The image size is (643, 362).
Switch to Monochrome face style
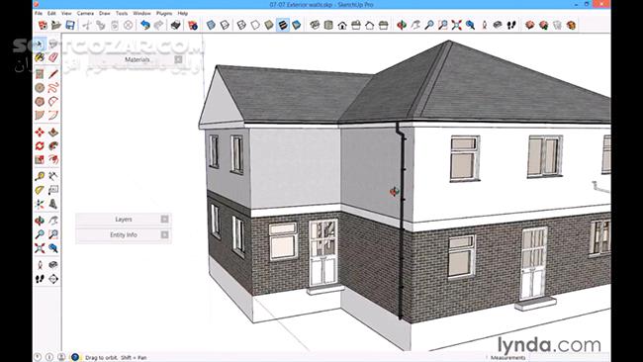296,25
